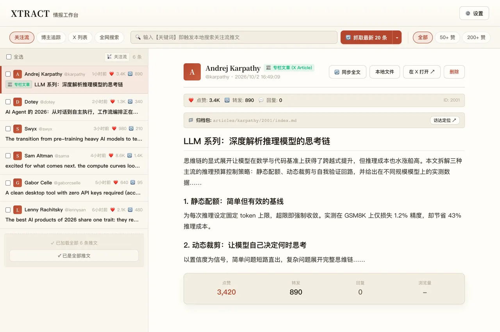Click Swyx's avatar icon in the list
Viewport: 500px width, 332px height.
pos(17,129)
